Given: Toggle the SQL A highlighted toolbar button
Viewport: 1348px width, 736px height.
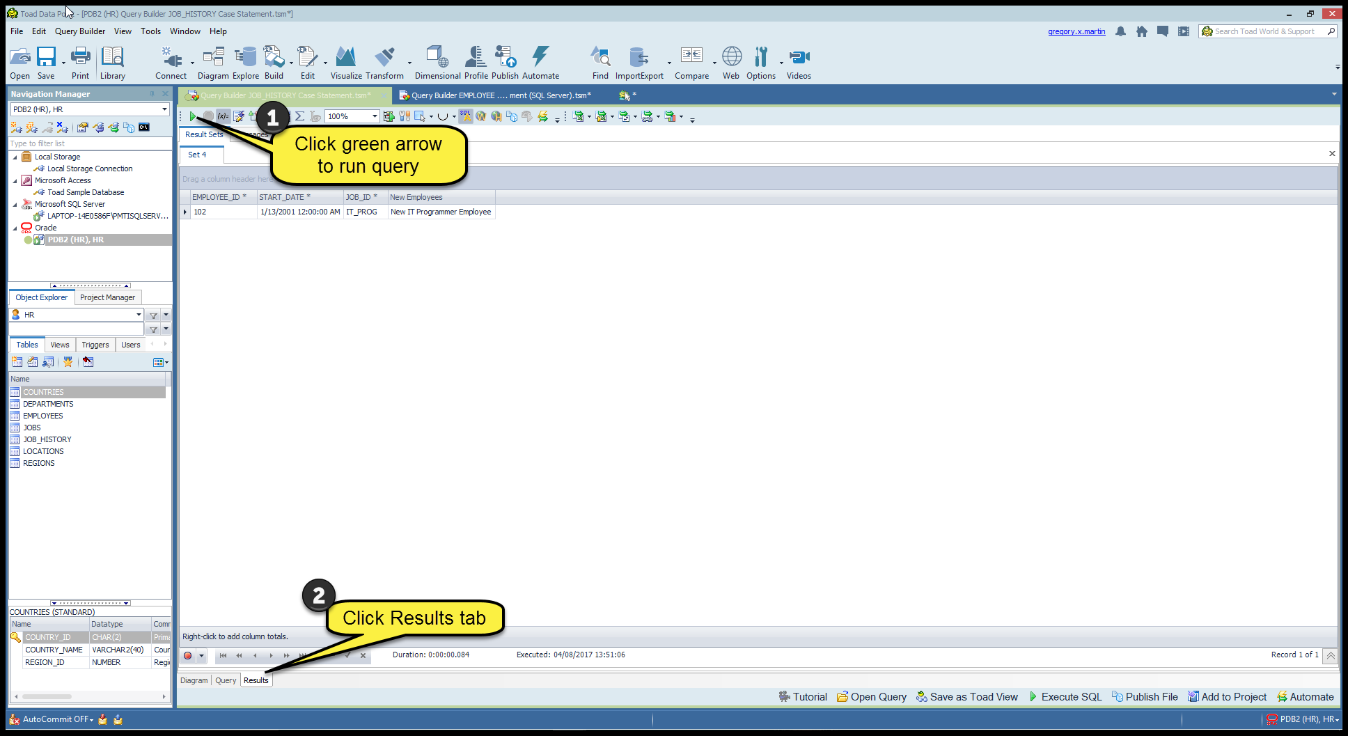Looking at the screenshot, I should (466, 116).
